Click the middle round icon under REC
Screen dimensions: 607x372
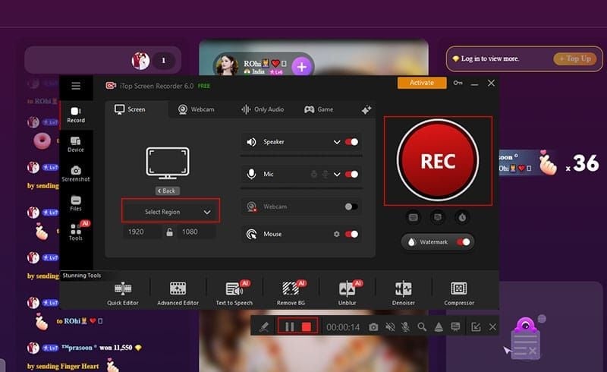pyautogui.click(x=438, y=217)
